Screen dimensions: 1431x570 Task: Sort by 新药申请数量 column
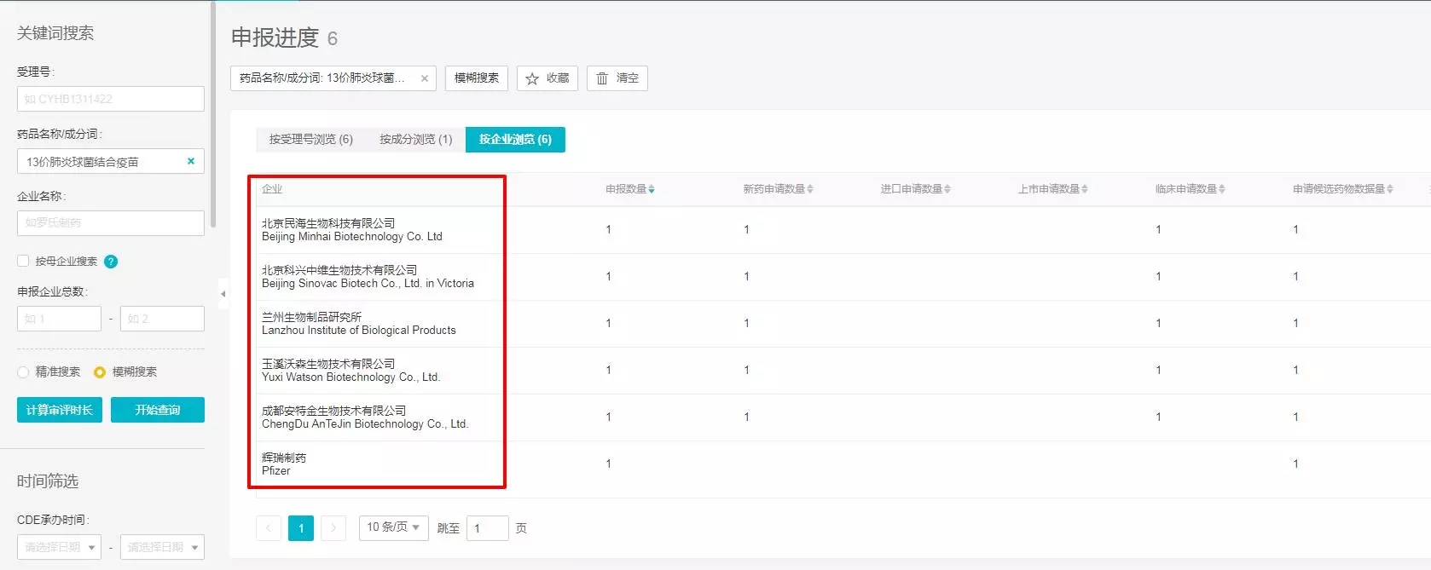coord(777,189)
